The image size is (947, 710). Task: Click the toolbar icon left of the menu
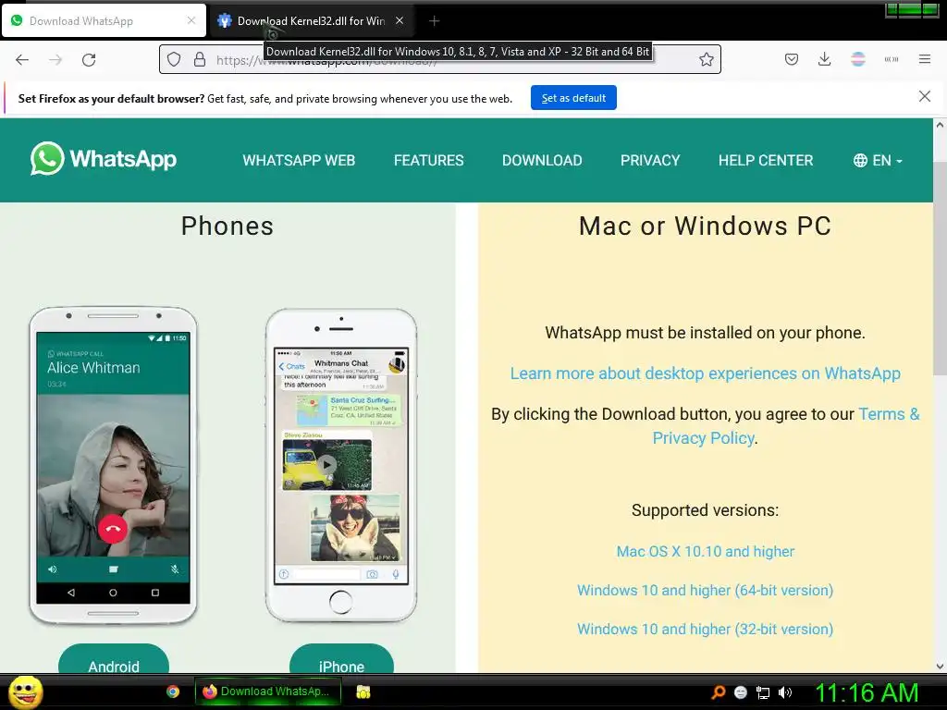pyautogui.click(x=891, y=59)
